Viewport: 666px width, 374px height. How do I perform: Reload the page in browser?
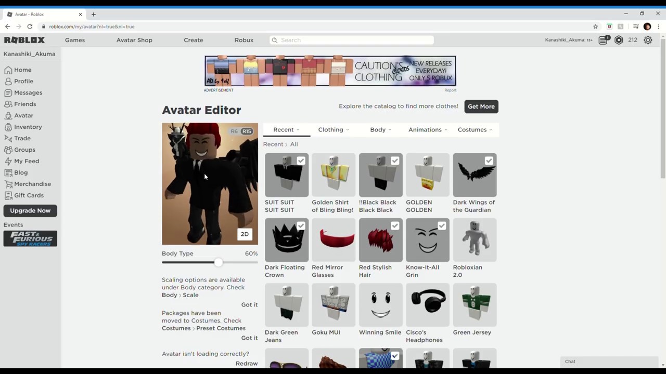point(30,26)
